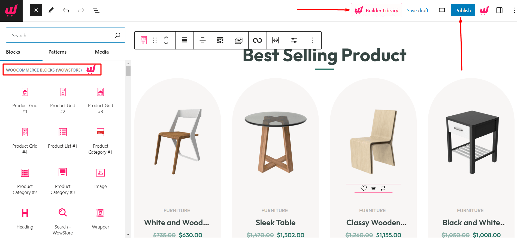The width and height of the screenshot is (517, 238).
Task: Switch to the Media tab
Action: [102, 52]
